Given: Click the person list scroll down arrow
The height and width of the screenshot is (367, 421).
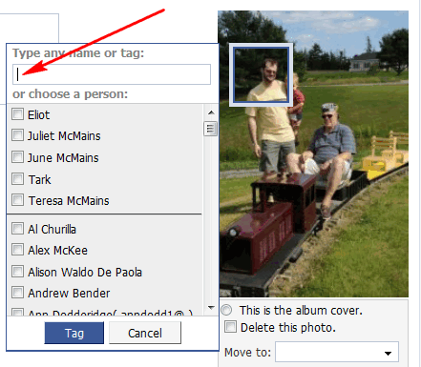Looking at the screenshot, I should [211, 307].
